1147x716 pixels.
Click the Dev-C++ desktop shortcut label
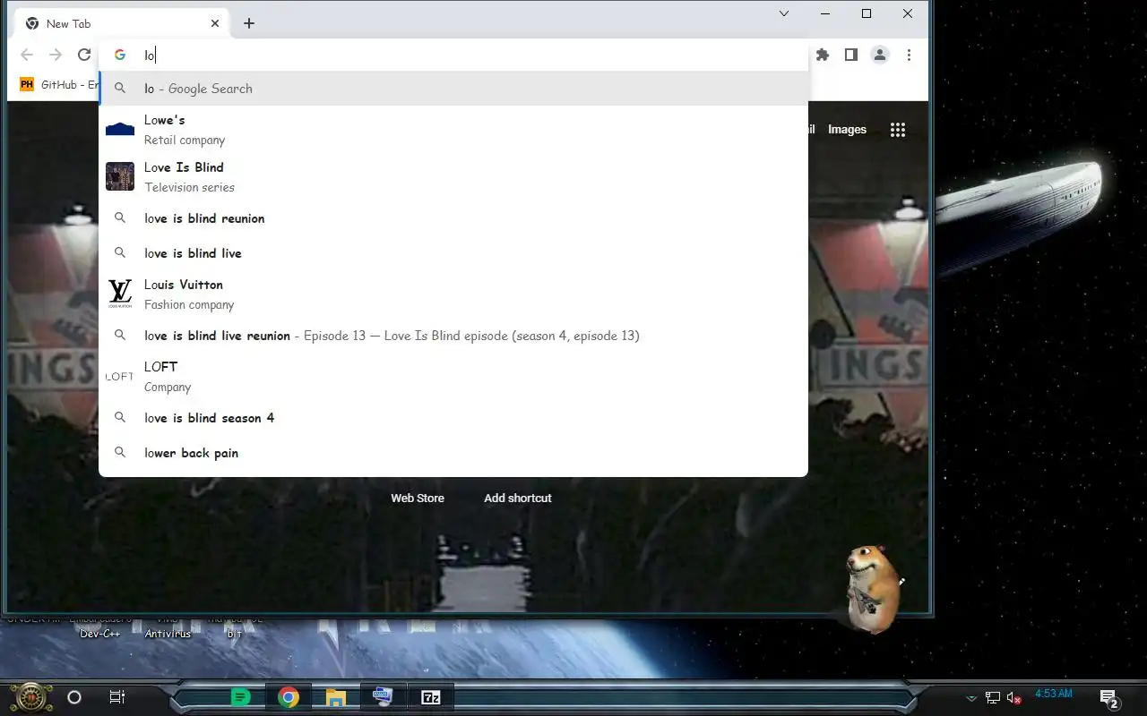click(x=99, y=634)
